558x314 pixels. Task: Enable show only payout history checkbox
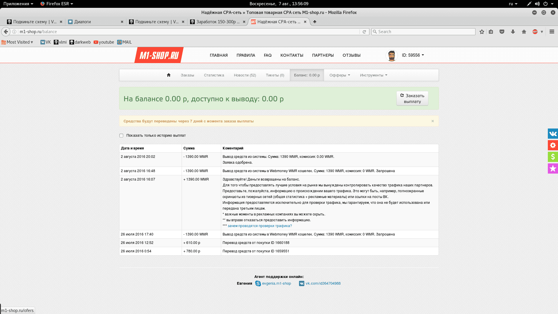[x=121, y=135]
